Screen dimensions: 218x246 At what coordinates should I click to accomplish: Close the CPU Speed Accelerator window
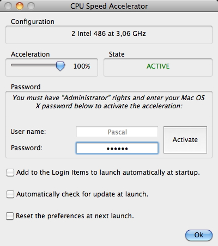tap(8, 6)
